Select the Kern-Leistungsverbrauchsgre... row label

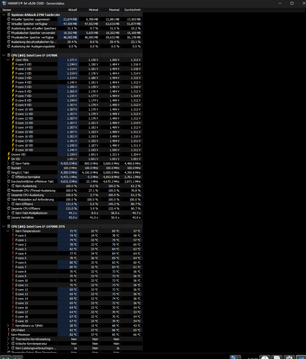(x=36, y=348)
